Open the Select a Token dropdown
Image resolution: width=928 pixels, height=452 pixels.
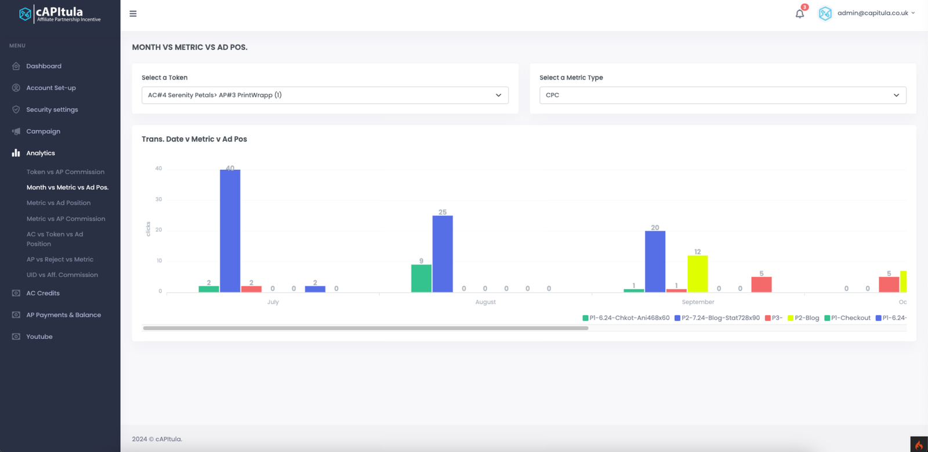pos(325,95)
